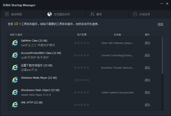Select '迅雷下载支持组件 (32 bit)' entry name
This screenshot has width=171, height=116.
[37, 66]
